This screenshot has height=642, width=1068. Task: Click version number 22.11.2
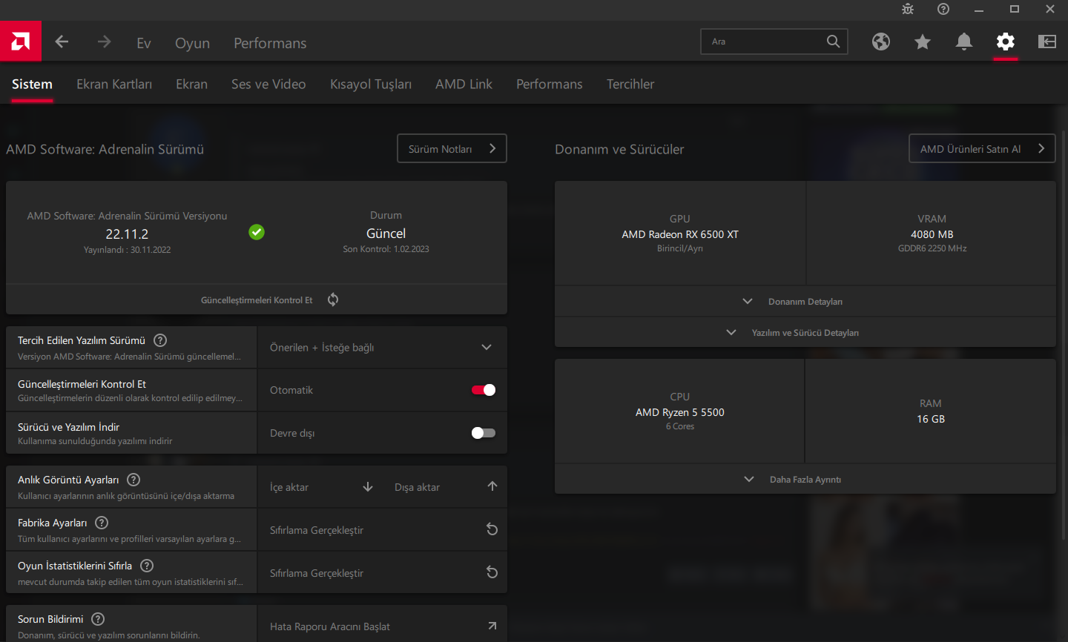[127, 234]
